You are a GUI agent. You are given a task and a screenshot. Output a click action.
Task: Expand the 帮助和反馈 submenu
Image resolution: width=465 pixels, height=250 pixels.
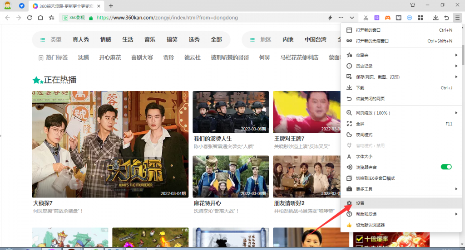pos(401,214)
